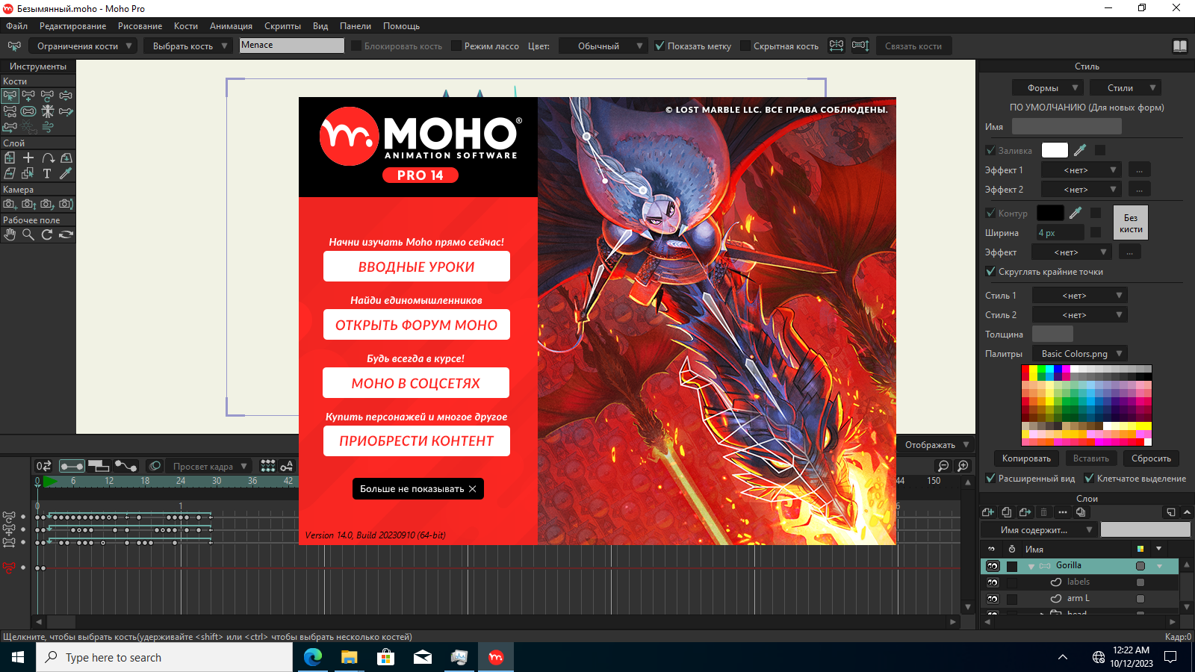Click 'ОТКРЫТЬ ФОРУМ МОНО' button
The width and height of the screenshot is (1195, 672).
point(417,325)
